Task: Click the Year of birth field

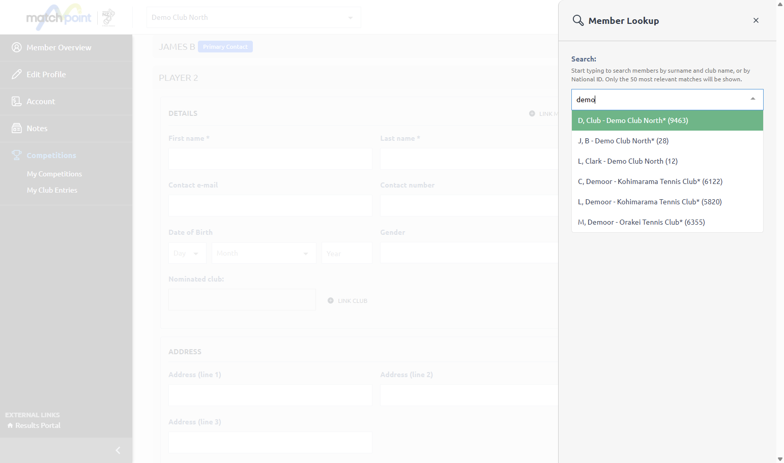Action: [x=347, y=253]
